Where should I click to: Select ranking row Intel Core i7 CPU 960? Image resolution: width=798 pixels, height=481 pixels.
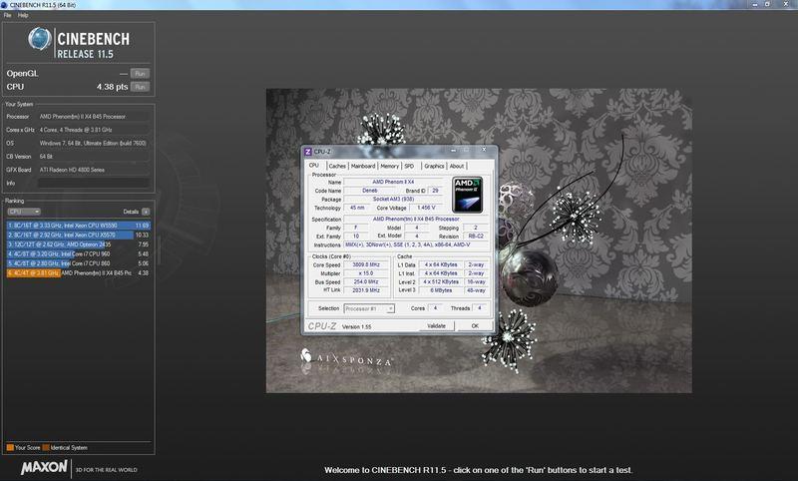[x=79, y=253]
